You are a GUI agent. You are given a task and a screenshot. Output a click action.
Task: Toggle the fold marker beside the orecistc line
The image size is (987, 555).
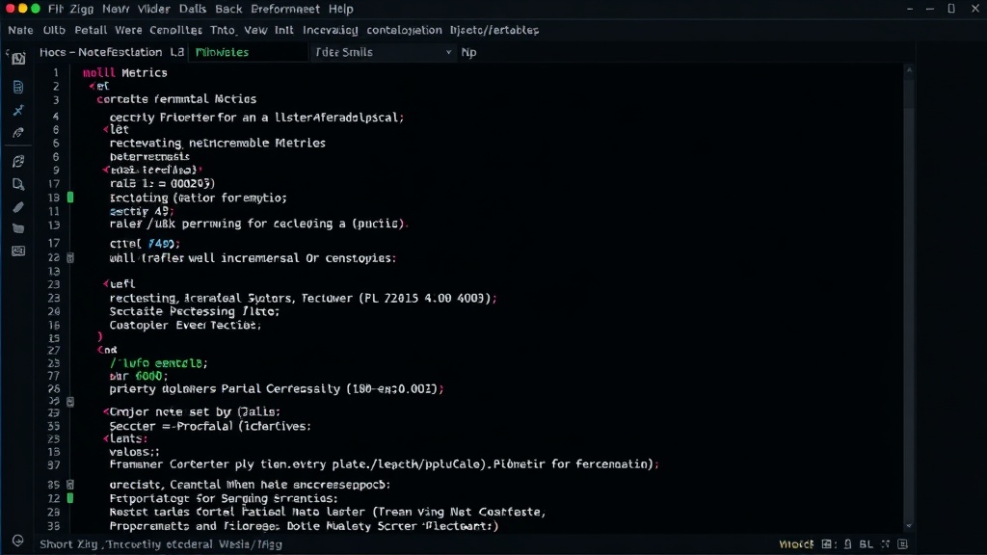pos(70,486)
